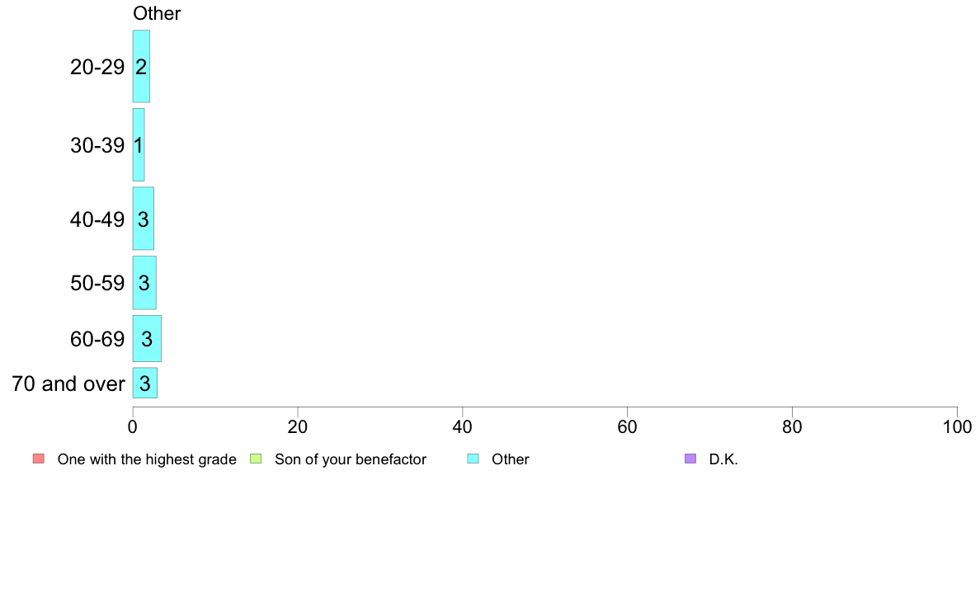Click the green 'Son of your benefactor' swatch
This screenshot has width=980, height=607.
256,459
